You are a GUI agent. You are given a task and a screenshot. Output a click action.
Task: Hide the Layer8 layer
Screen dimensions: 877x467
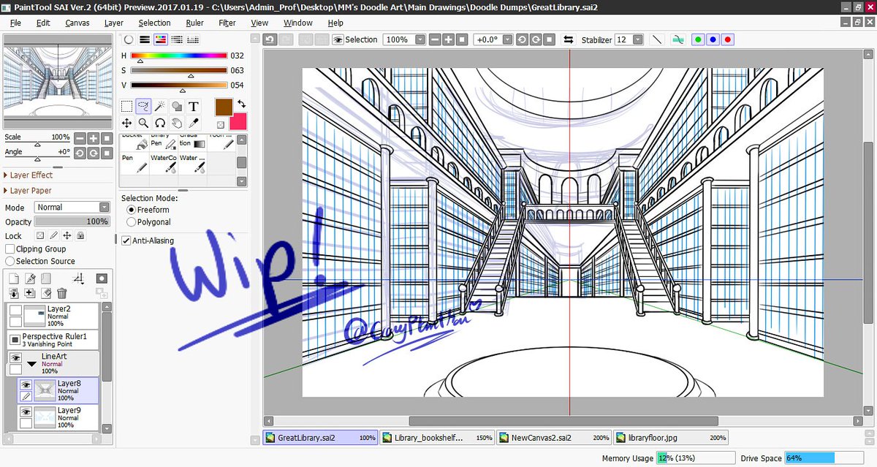[25, 384]
